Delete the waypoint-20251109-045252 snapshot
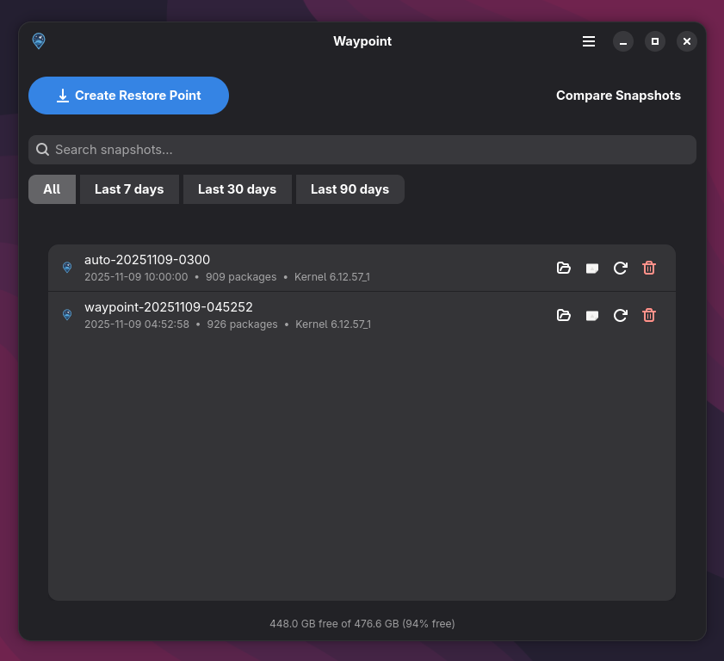 click(x=649, y=315)
